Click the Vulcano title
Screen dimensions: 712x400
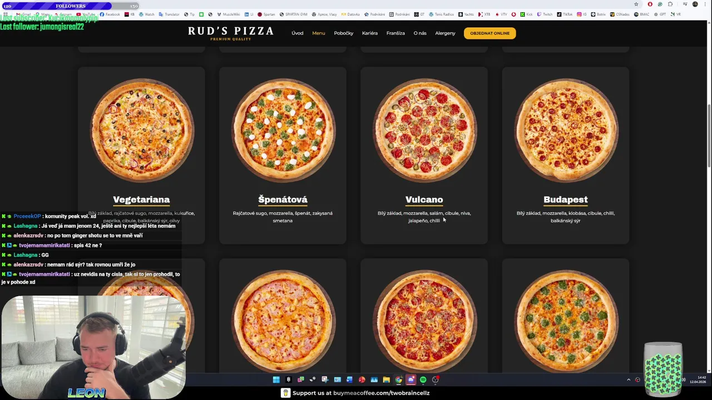tap(424, 199)
